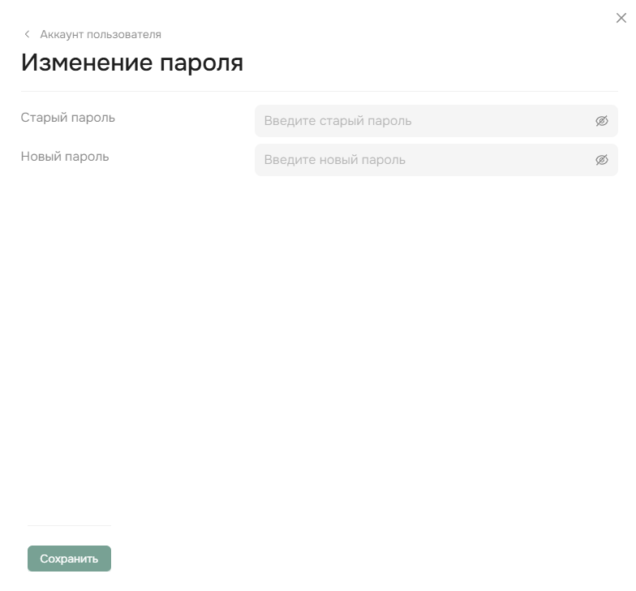
Task: Toggle visibility of the new password
Action: [x=601, y=160]
